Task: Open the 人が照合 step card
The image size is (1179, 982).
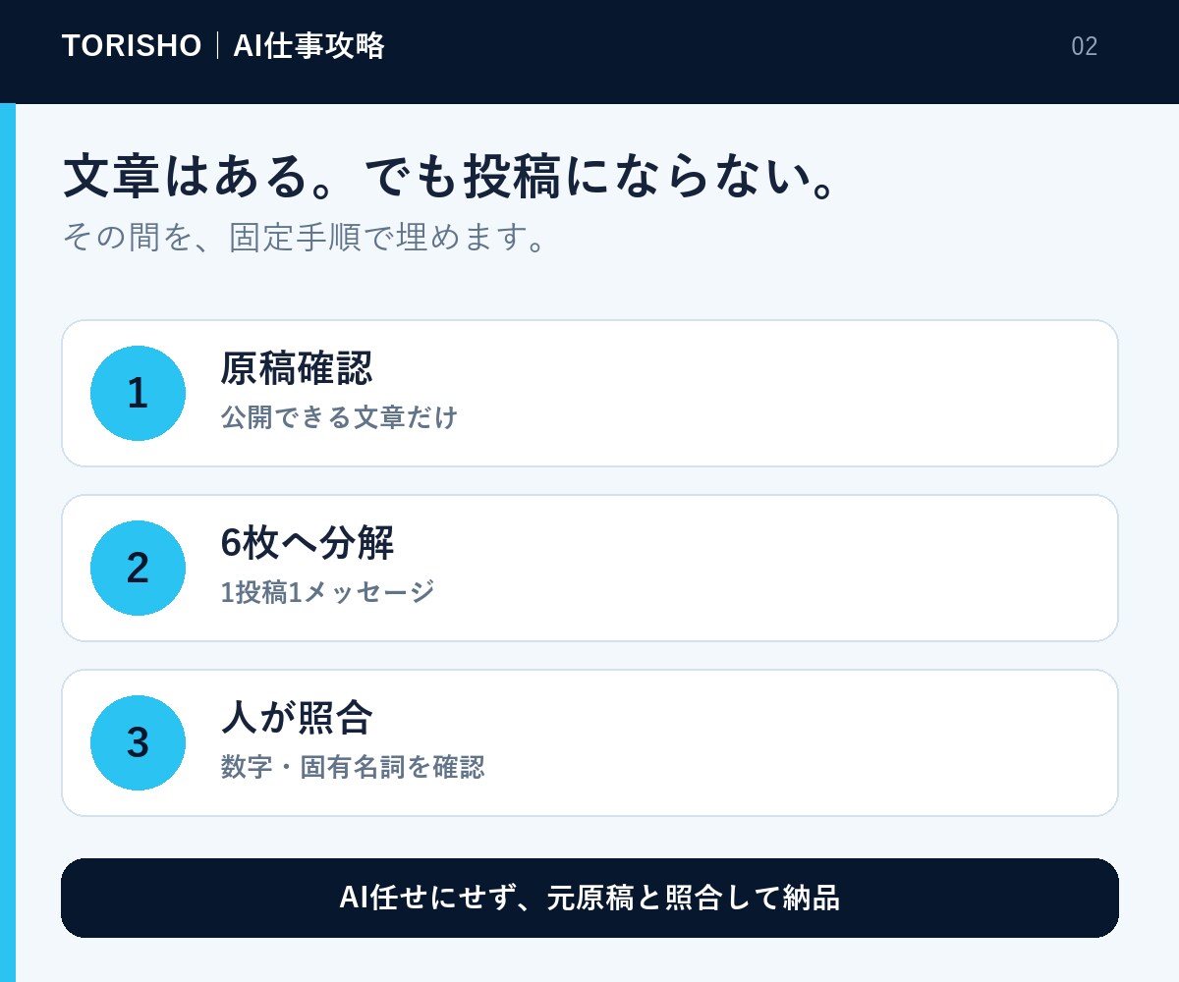Action: (x=589, y=742)
